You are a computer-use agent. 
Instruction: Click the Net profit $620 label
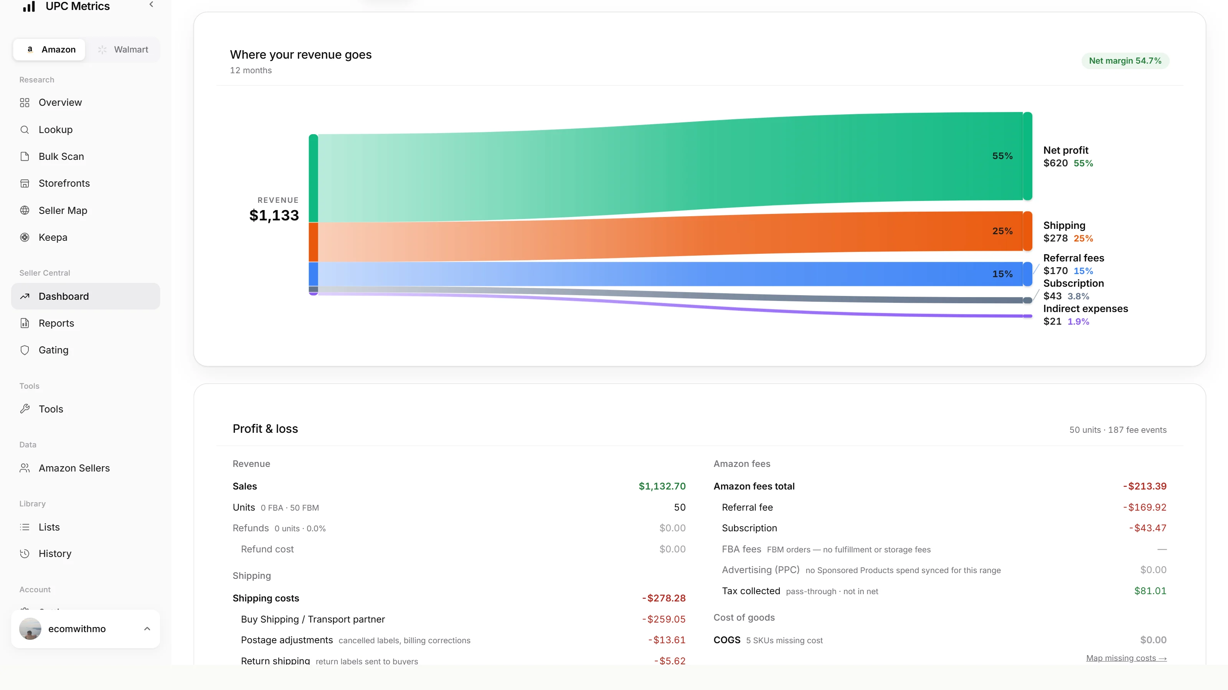(1068, 157)
